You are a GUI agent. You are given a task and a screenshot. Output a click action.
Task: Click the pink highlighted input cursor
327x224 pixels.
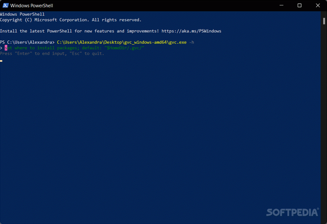(6, 48)
